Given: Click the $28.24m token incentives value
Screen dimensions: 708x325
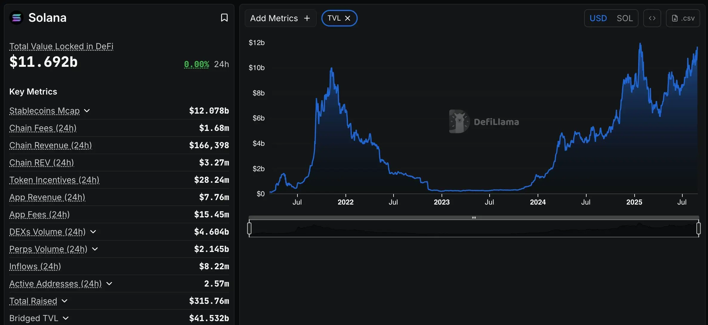Looking at the screenshot, I should 212,180.
